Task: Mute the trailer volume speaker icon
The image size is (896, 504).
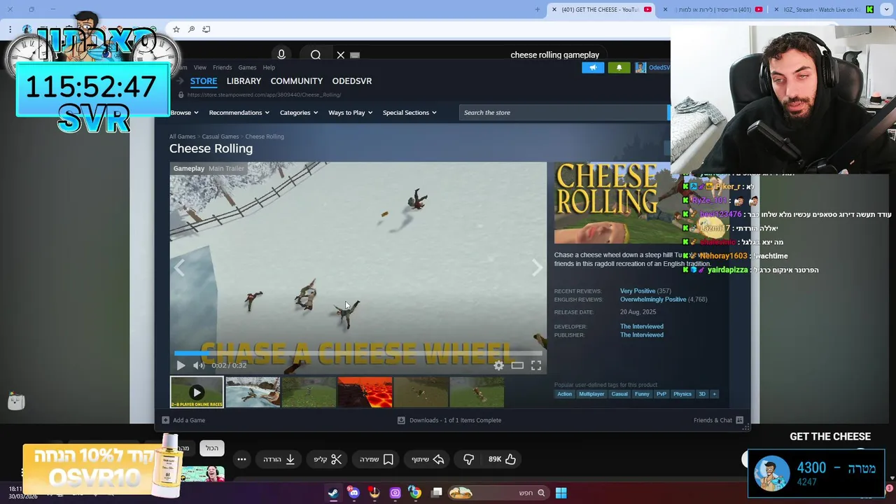Action: [x=199, y=365]
